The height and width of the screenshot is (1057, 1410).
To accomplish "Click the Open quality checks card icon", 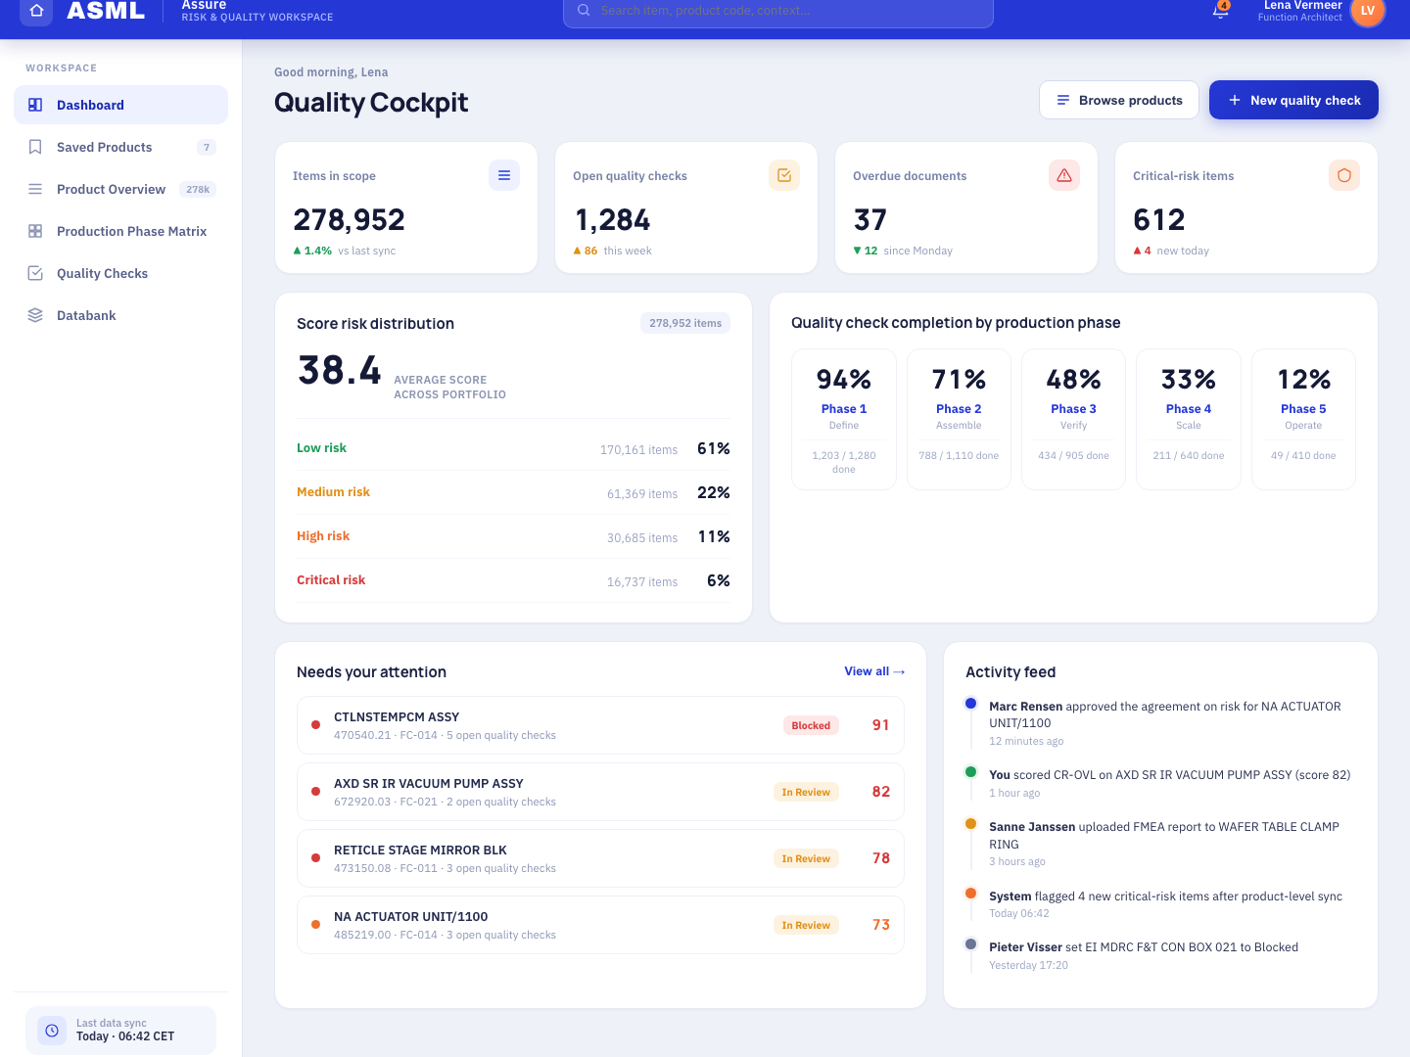I will point(784,175).
